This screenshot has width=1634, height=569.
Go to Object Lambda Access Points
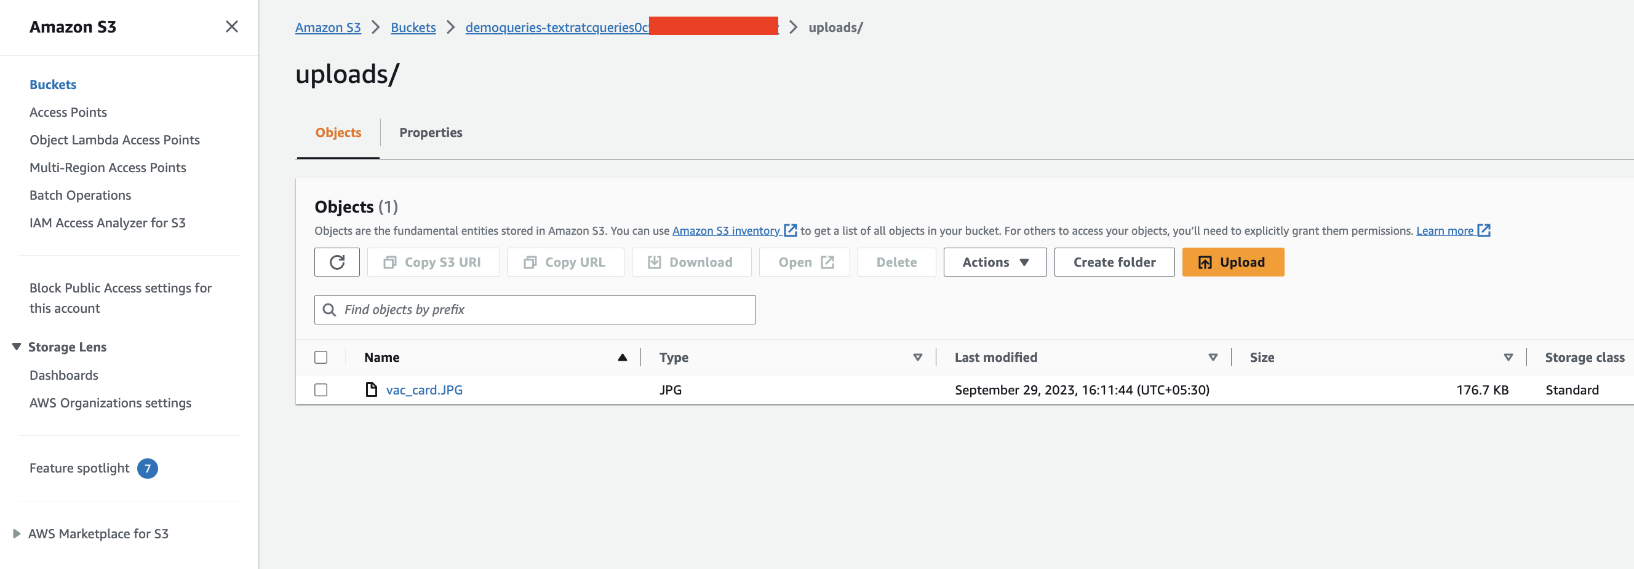click(x=114, y=140)
